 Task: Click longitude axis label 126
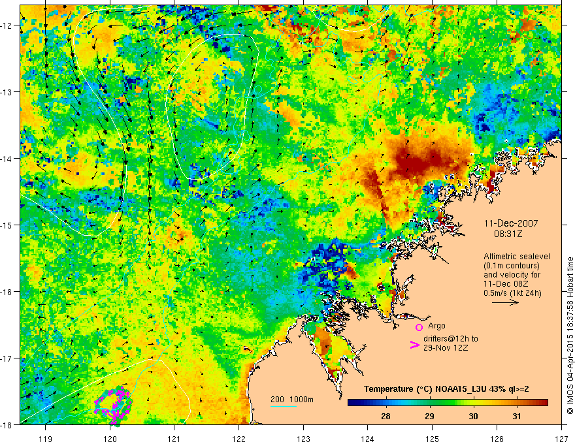(497, 439)
